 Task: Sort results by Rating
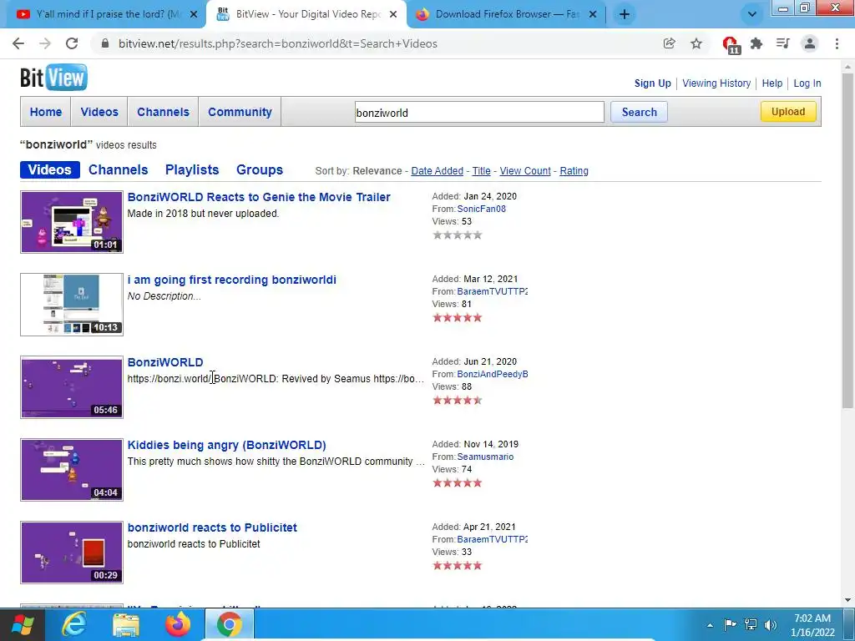coord(574,170)
